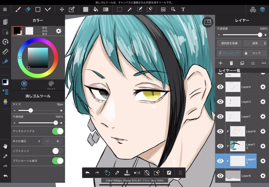269x187 pixels.
Task: Open the materials cubes panel
Action: coord(253,9)
